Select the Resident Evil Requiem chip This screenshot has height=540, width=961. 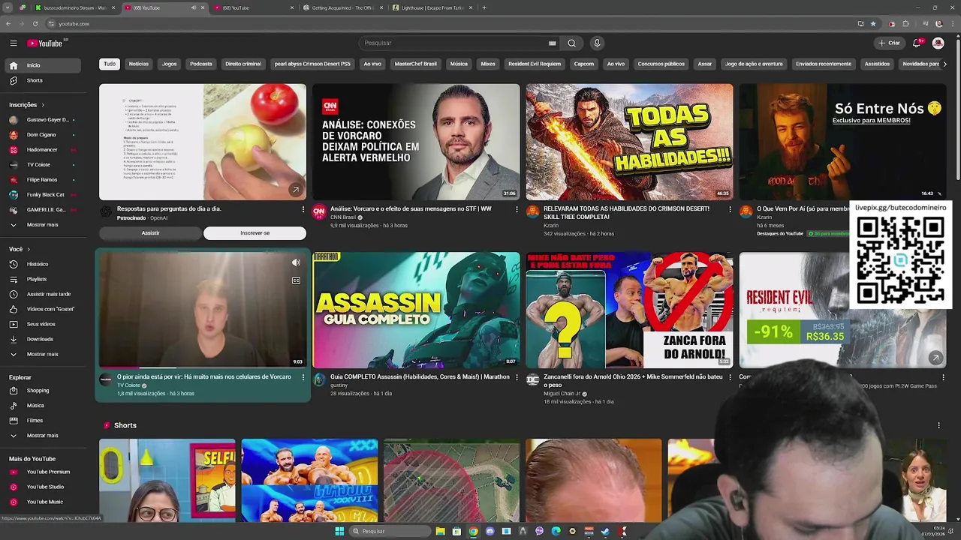(x=535, y=64)
